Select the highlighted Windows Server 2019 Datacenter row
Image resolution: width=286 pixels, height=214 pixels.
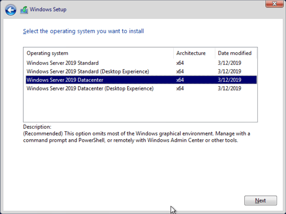pyautogui.click(x=65, y=80)
